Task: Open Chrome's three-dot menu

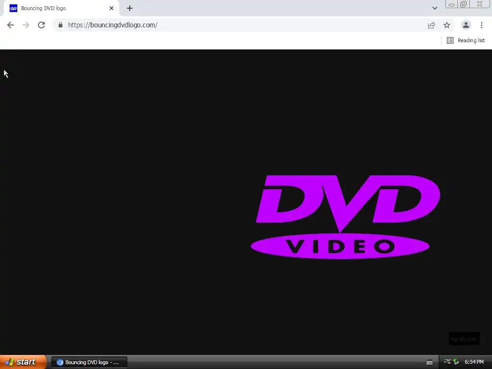Action: click(481, 25)
